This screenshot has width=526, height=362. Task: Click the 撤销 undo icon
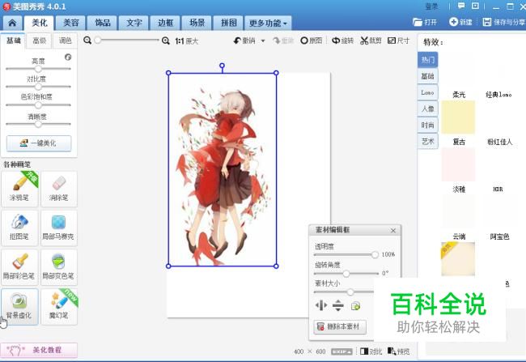237,40
